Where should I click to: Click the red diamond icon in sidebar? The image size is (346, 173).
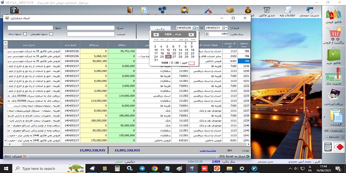coord(339,147)
